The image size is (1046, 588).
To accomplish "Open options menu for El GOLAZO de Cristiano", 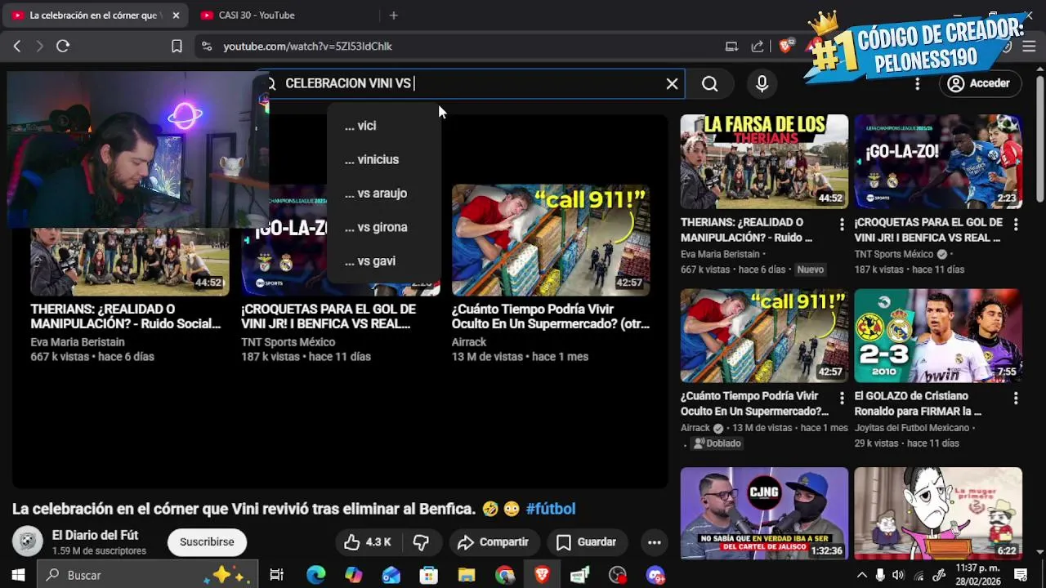I will [1016, 399].
